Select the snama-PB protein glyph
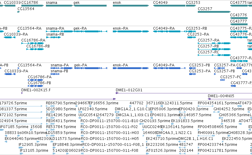The height and width of the screenshot is (155, 252). tap(55, 74)
